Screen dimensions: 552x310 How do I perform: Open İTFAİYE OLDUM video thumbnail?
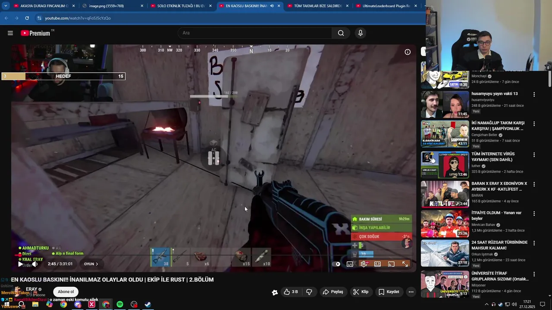(x=445, y=224)
